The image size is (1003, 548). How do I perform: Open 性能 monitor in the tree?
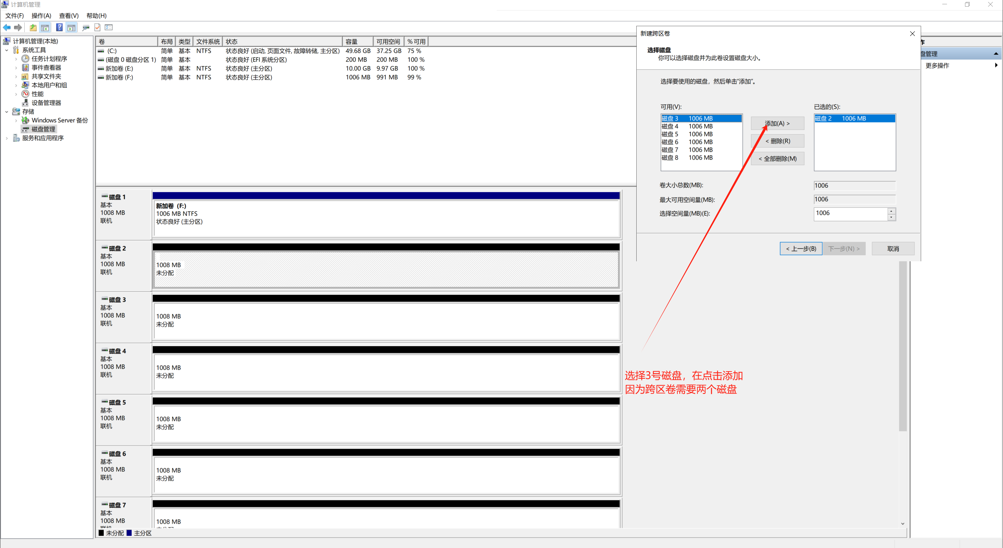click(x=37, y=94)
